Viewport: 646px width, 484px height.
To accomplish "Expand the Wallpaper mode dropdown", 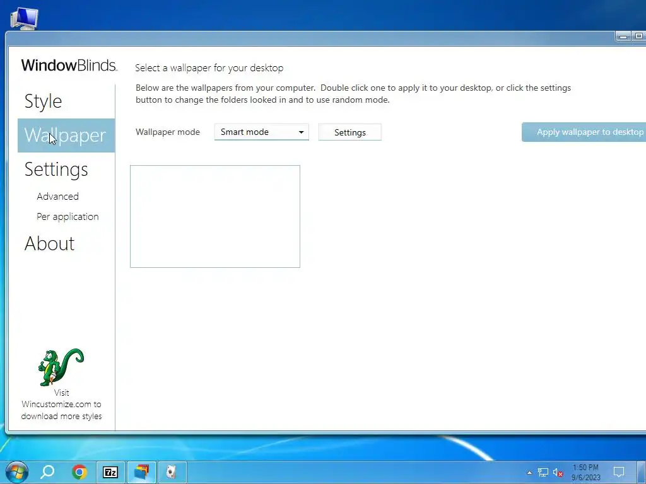I will pos(262,132).
